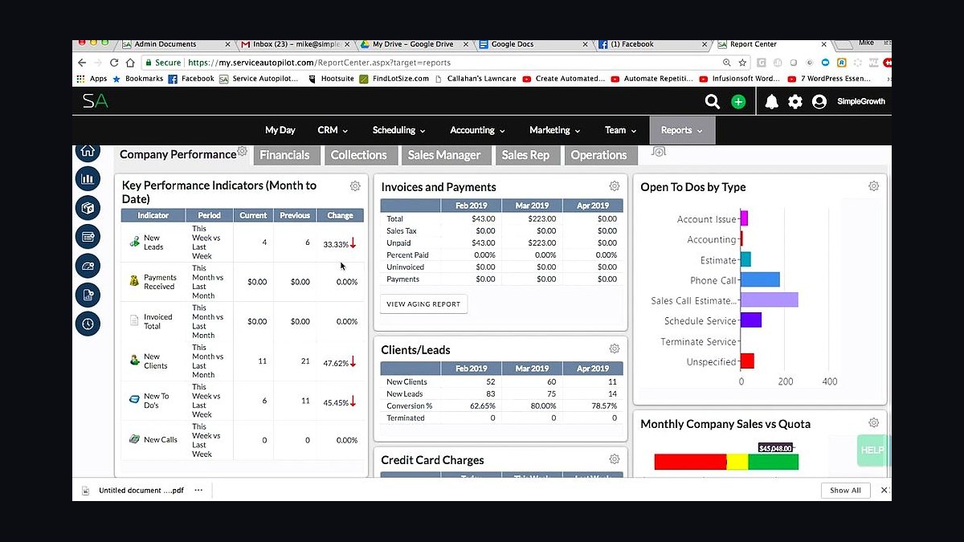Screen dimensions: 964x542
Task: Add a new dashboard tab icon
Action: (x=658, y=151)
